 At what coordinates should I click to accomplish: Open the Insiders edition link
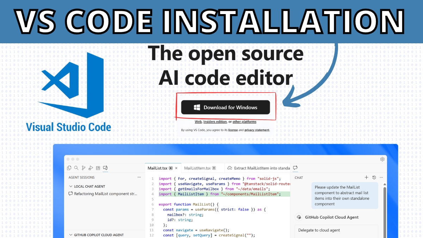click(x=215, y=122)
